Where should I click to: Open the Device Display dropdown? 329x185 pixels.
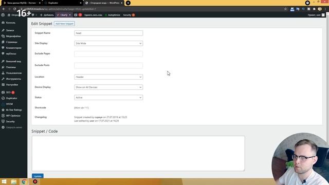pos(108,87)
